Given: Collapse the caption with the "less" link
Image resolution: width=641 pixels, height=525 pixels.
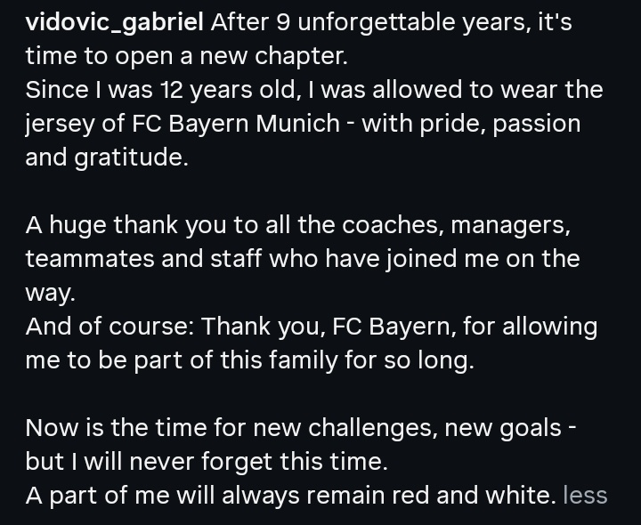Looking at the screenshot, I should 585,495.
